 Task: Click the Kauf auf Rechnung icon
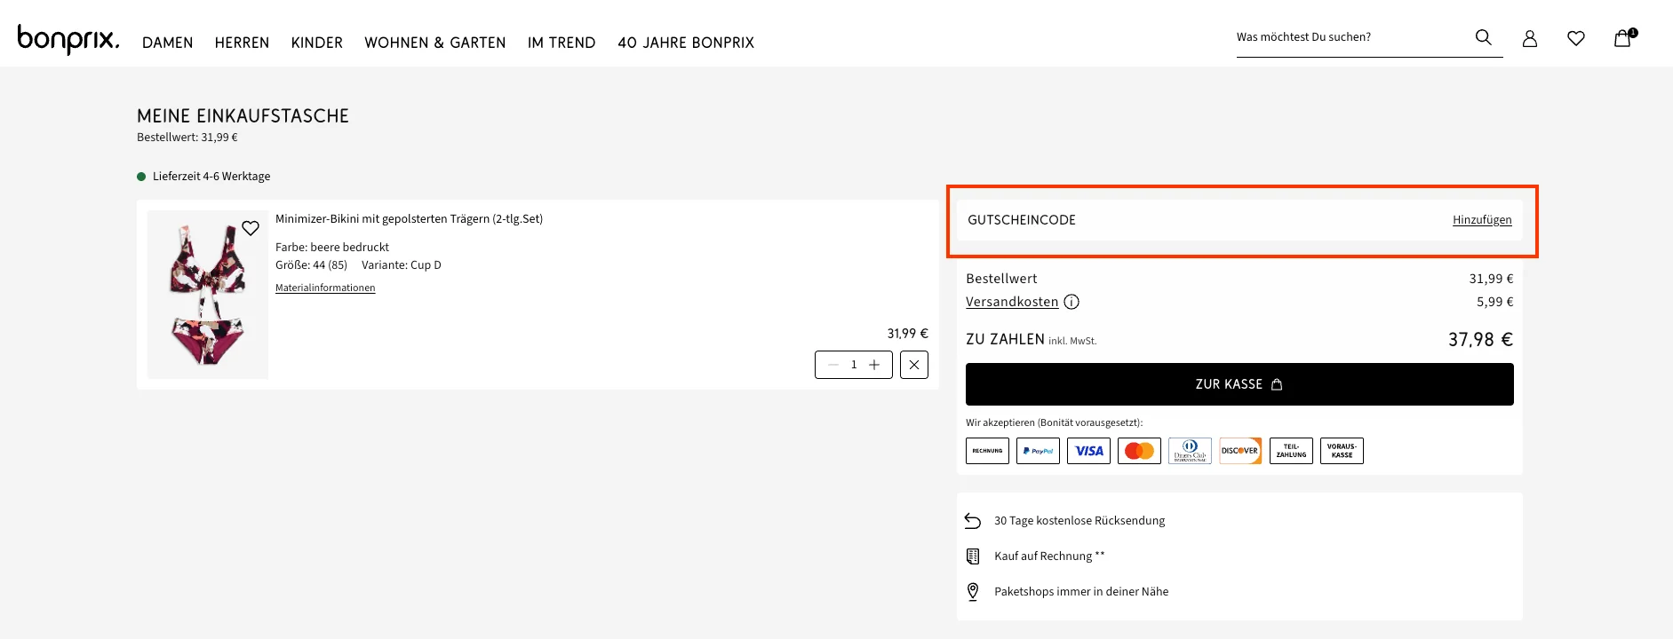pyautogui.click(x=973, y=556)
